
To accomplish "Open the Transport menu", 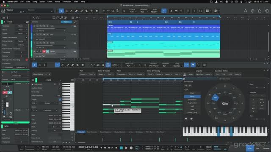I will tap(67, 2).
